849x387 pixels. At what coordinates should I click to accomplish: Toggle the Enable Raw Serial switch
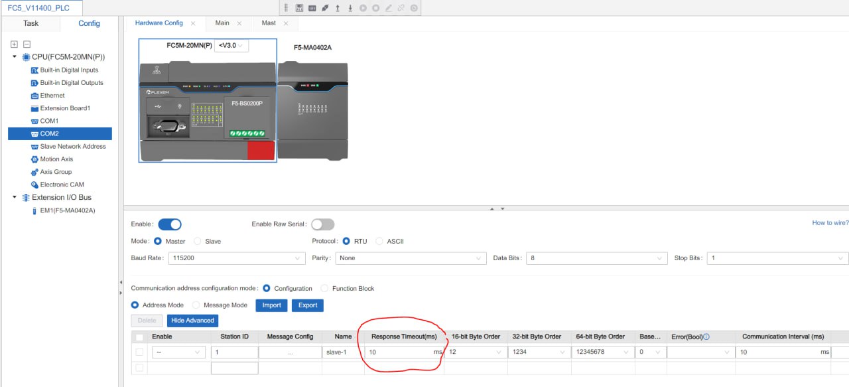pyautogui.click(x=323, y=224)
